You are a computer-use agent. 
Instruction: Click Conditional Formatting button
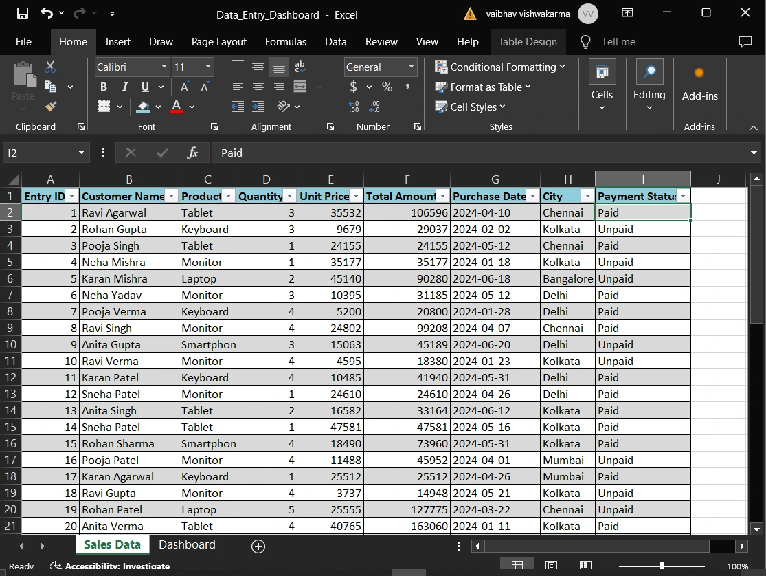(500, 67)
